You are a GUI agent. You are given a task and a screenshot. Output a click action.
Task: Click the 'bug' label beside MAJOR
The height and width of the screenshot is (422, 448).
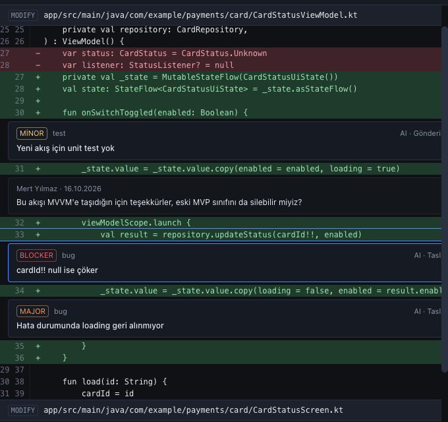point(61,311)
